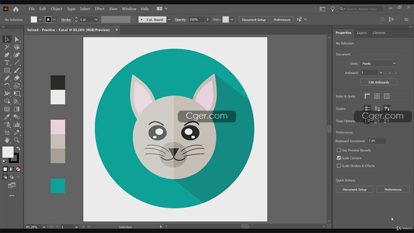This screenshot has width=414, height=233.
Task: Toggle lock guides icon
Action: tap(377, 108)
